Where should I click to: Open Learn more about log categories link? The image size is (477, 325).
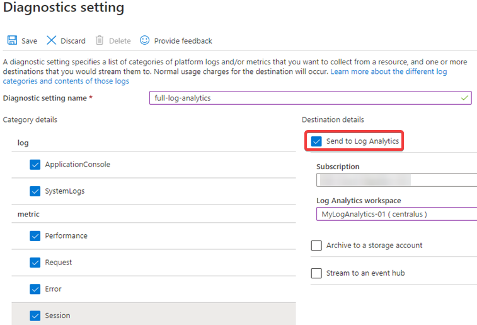(388, 72)
